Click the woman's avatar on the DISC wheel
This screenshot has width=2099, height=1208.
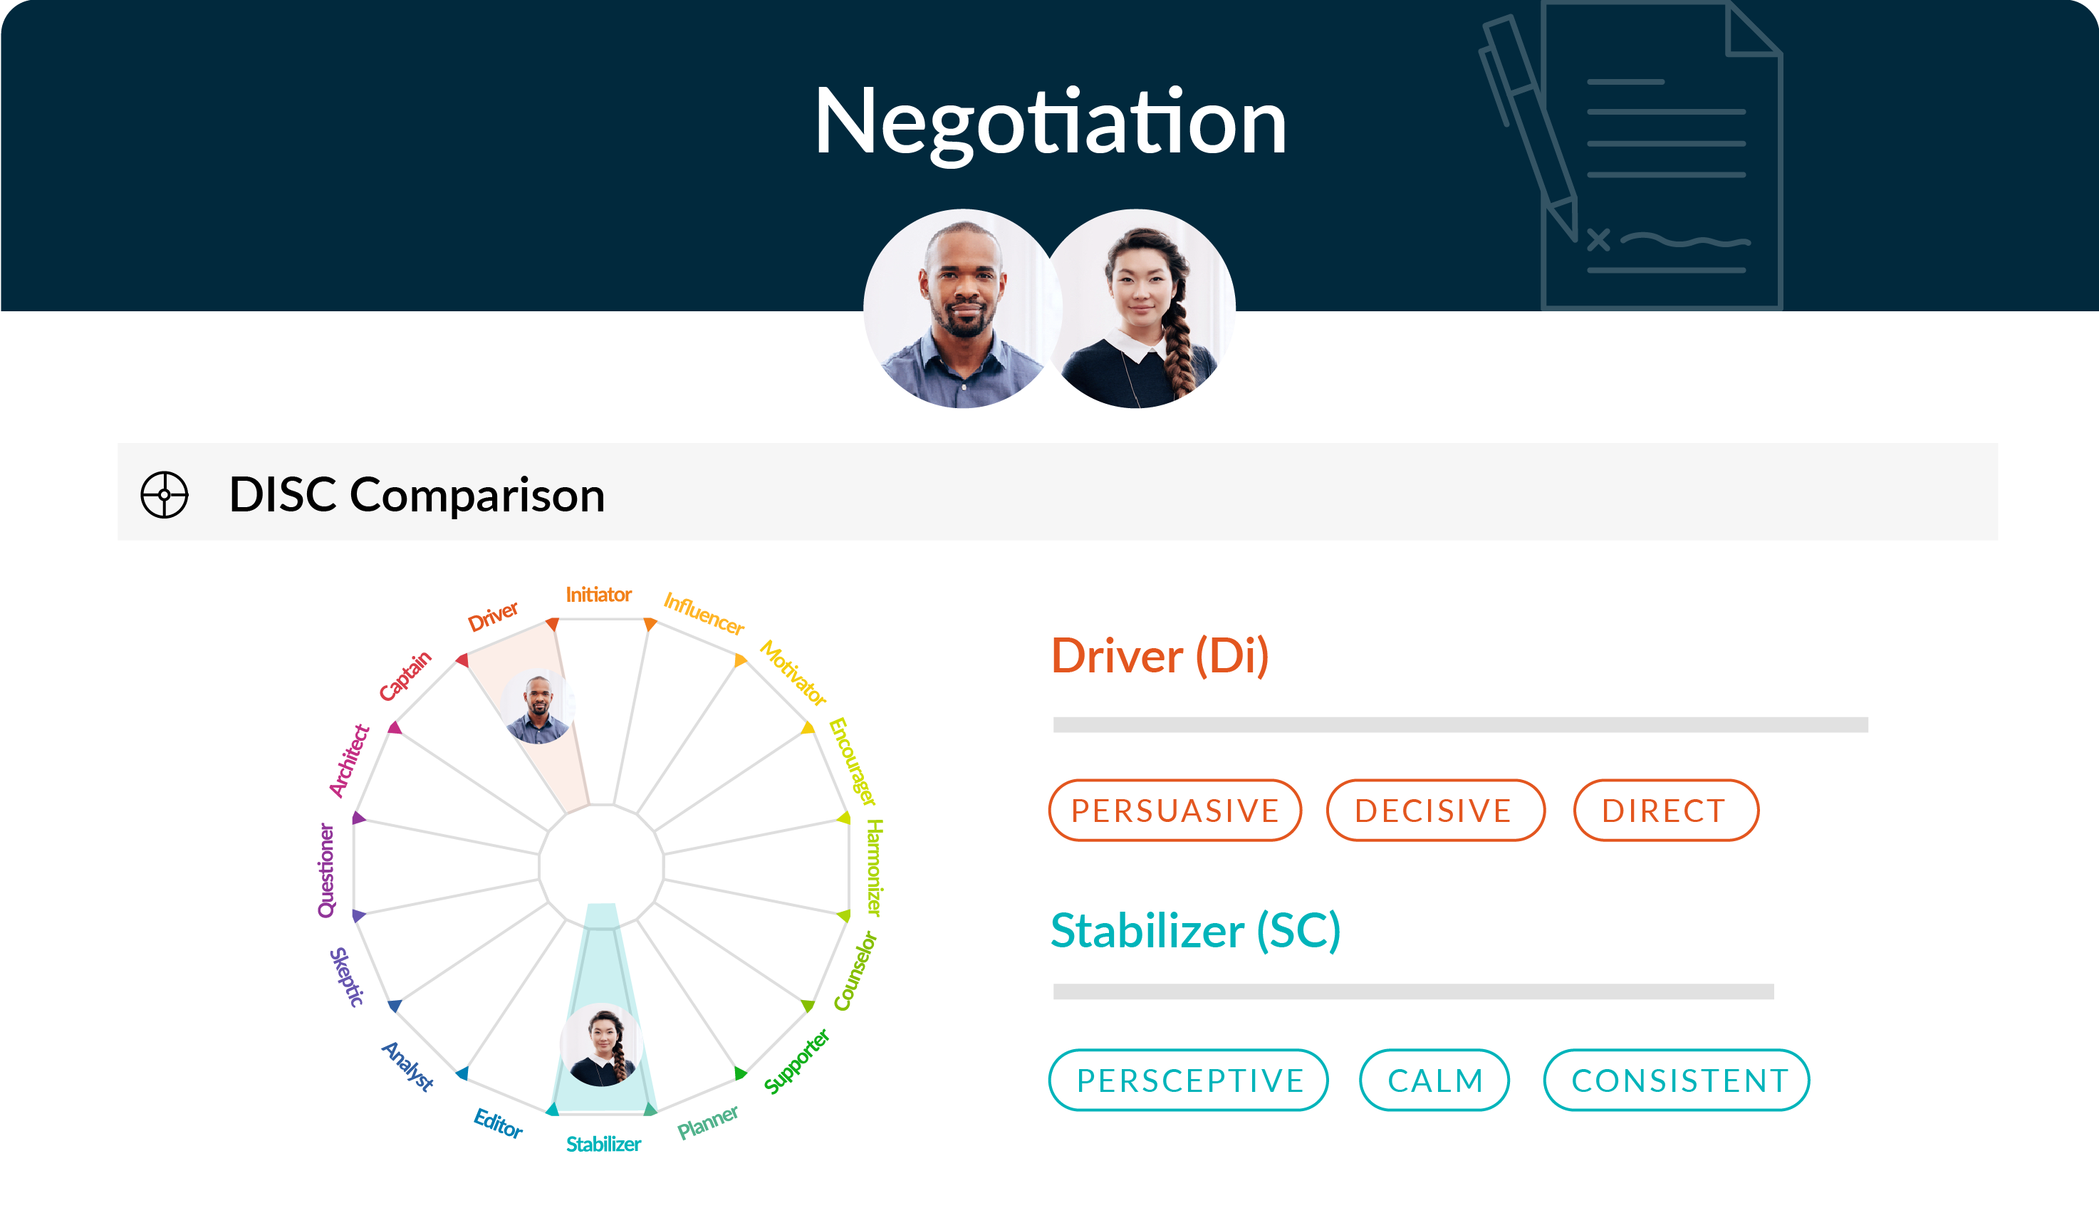(603, 1046)
